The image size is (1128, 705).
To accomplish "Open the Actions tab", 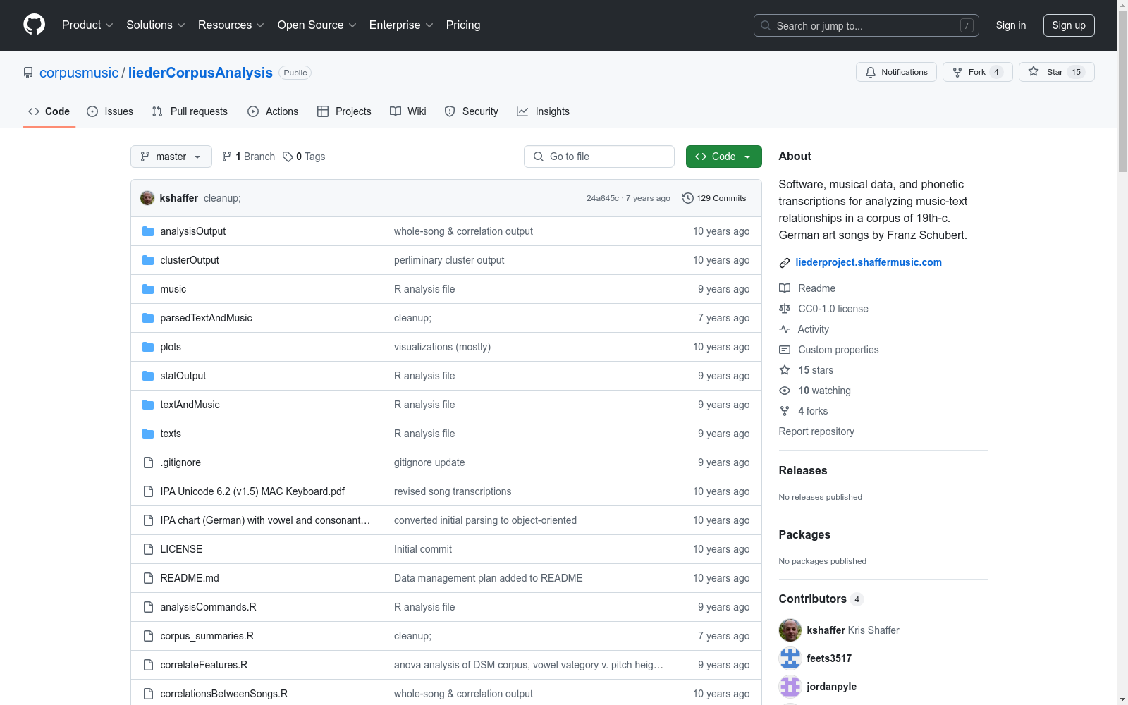I will (x=273, y=111).
